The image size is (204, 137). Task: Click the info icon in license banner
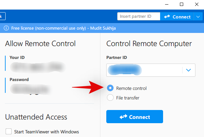[x=6, y=28]
